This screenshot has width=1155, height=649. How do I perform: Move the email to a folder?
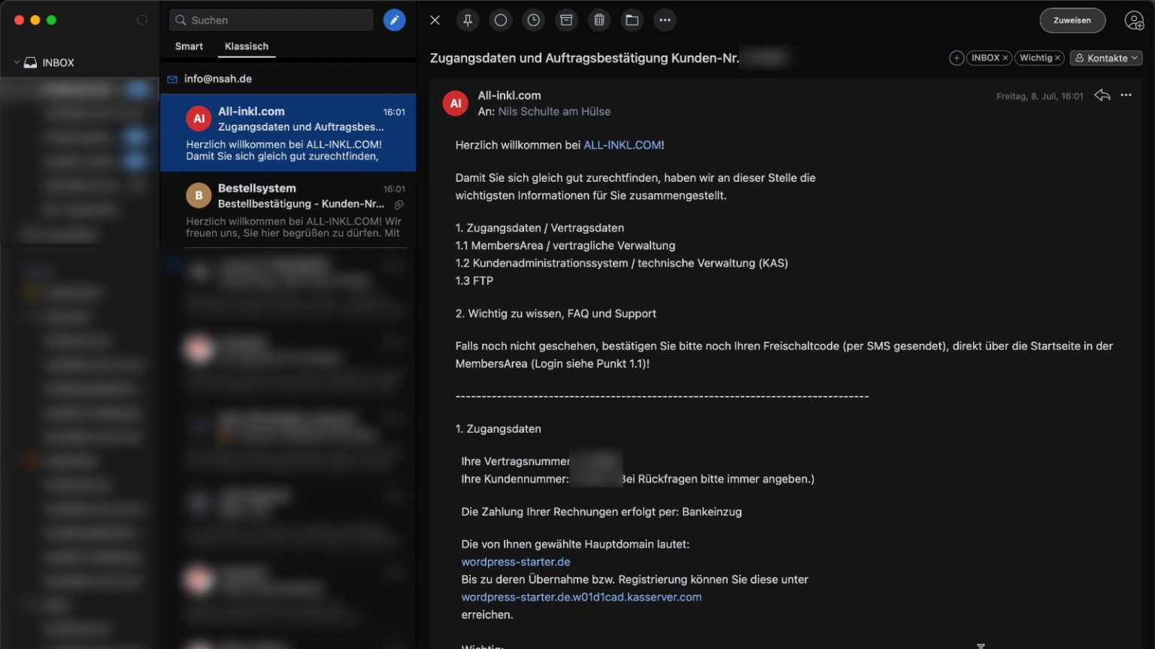[x=632, y=20]
